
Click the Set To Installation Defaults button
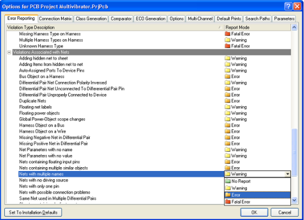33,212
